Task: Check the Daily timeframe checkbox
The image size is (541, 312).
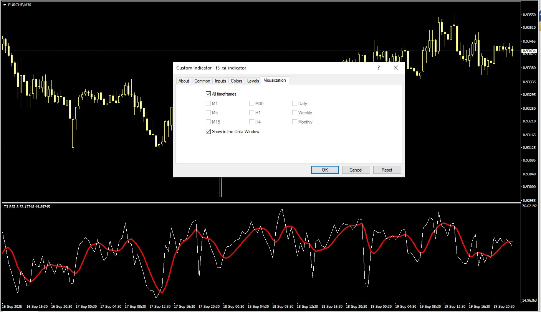Action: point(294,103)
